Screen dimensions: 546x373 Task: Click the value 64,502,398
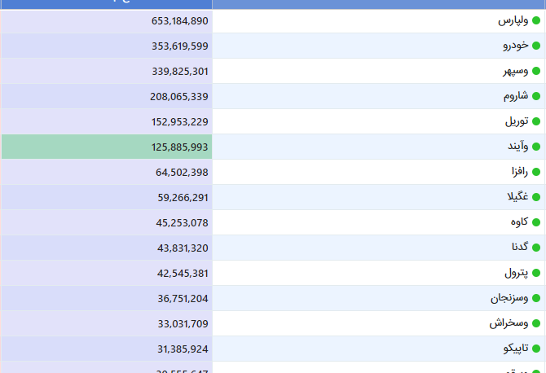pyautogui.click(x=182, y=172)
